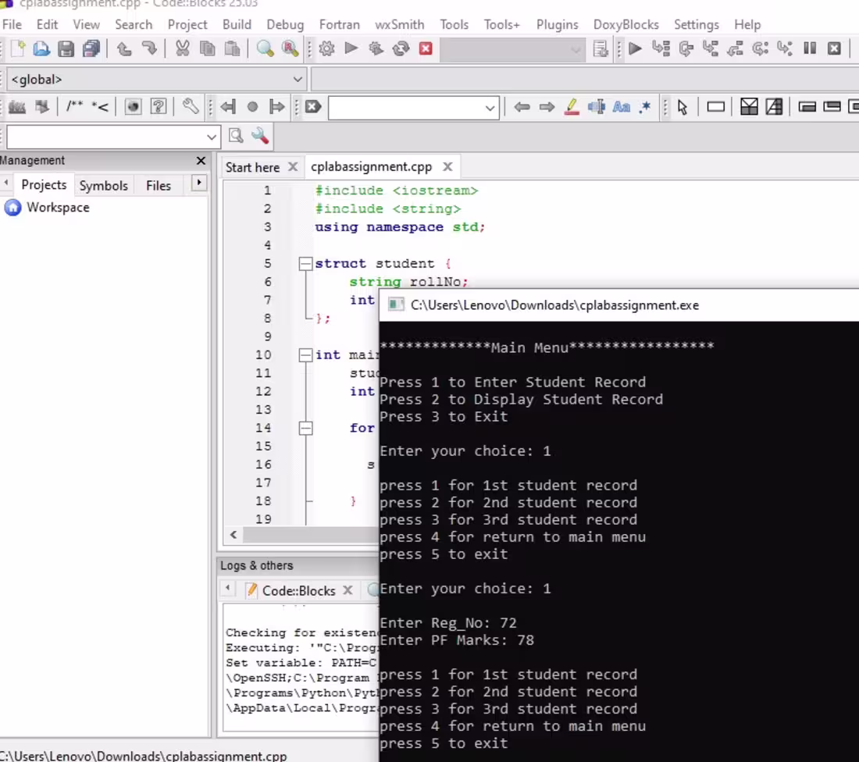Image resolution: width=859 pixels, height=762 pixels.
Task: Collapse the int main fold marker
Action: (x=305, y=355)
